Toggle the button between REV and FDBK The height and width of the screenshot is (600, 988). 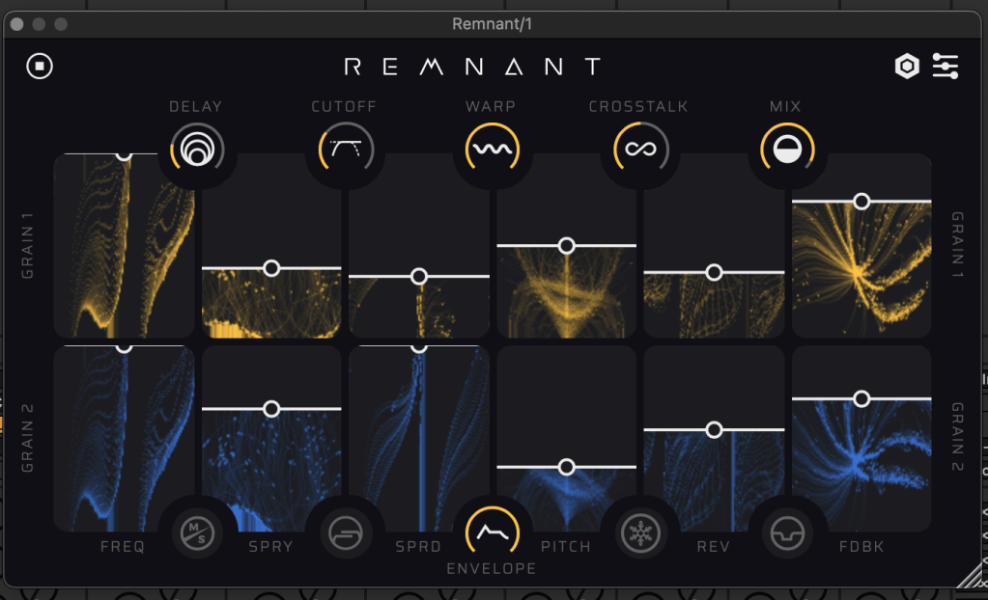tap(787, 532)
